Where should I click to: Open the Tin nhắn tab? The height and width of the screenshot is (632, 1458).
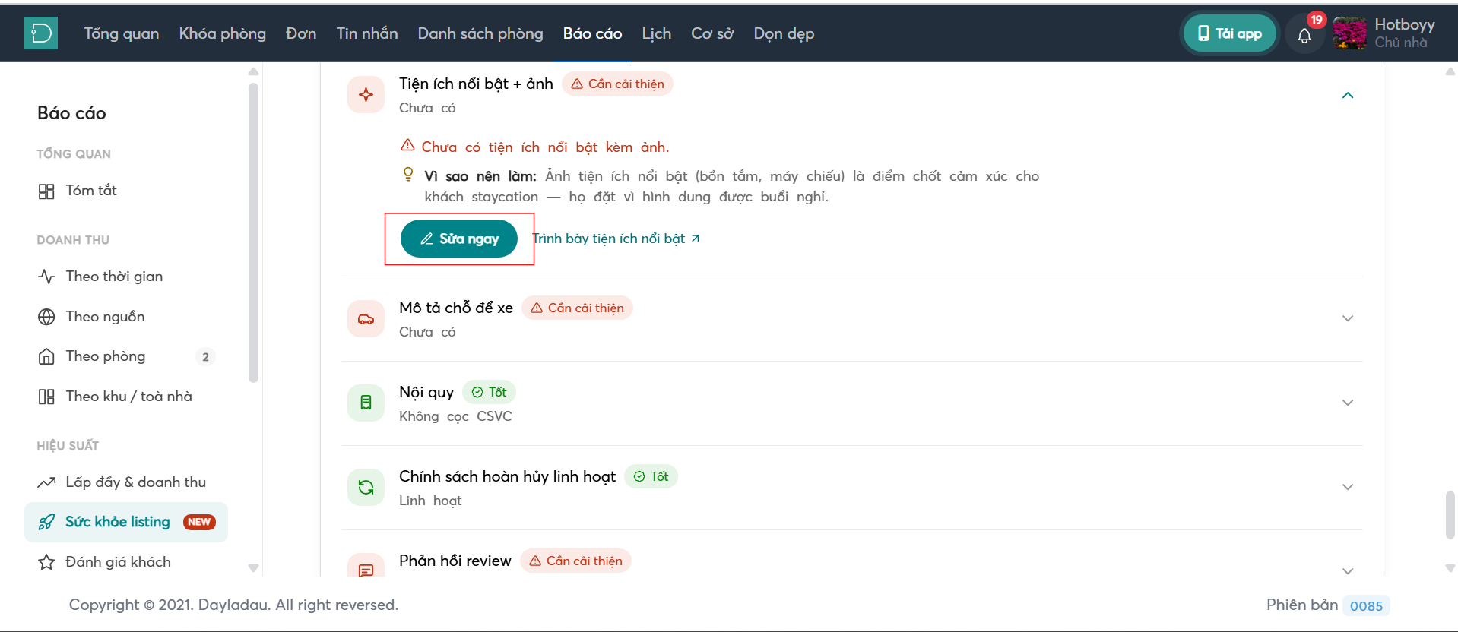(x=367, y=33)
